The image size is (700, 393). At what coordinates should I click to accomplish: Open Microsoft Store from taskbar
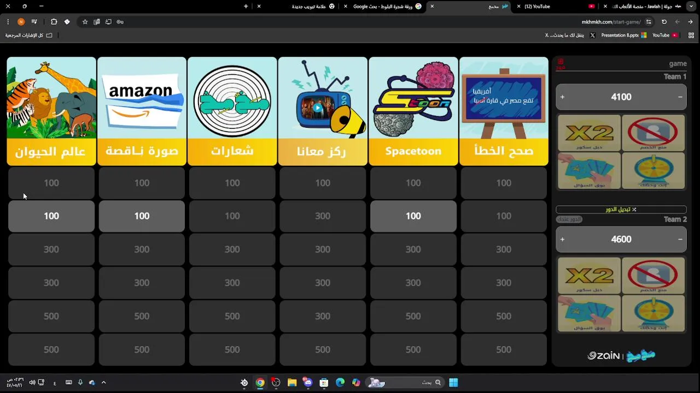[324, 383]
